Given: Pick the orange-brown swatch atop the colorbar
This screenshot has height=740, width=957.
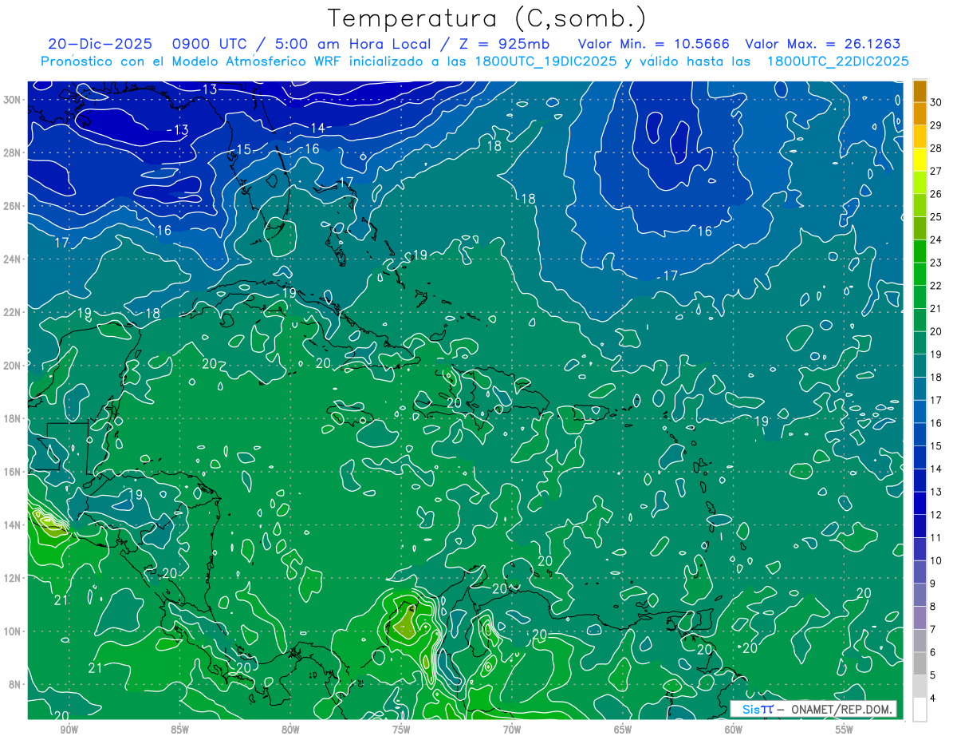Looking at the screenshot, I should tap(920, 91).
